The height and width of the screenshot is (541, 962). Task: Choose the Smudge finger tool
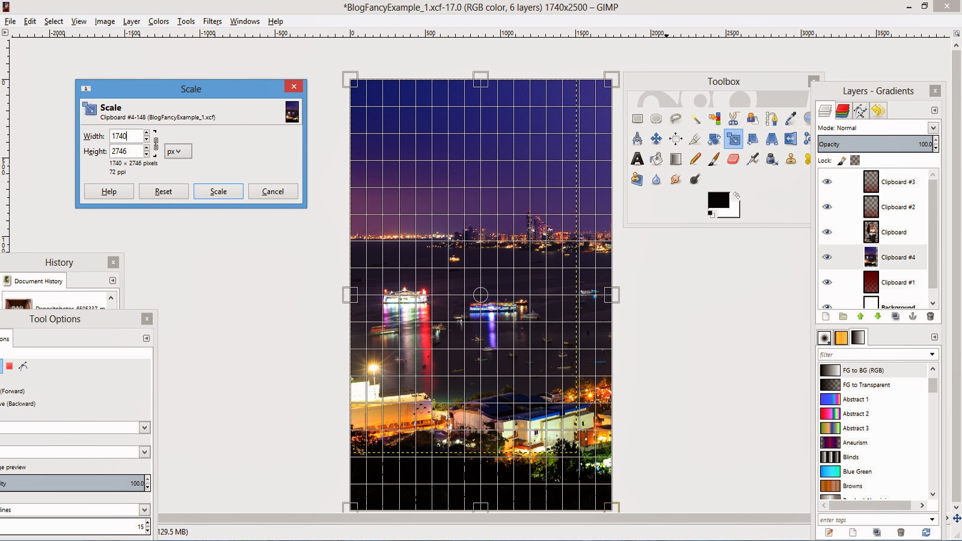(x=676, y=179)
